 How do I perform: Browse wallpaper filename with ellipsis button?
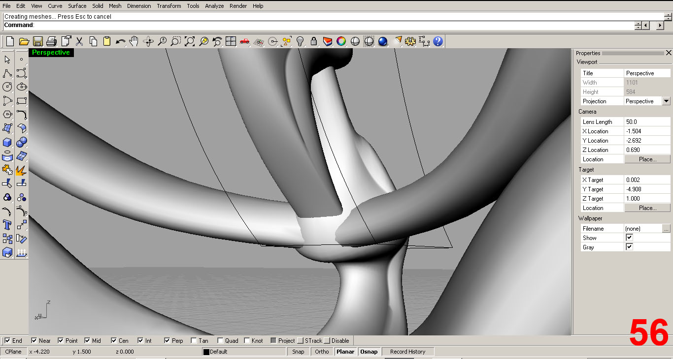[666, 228]
